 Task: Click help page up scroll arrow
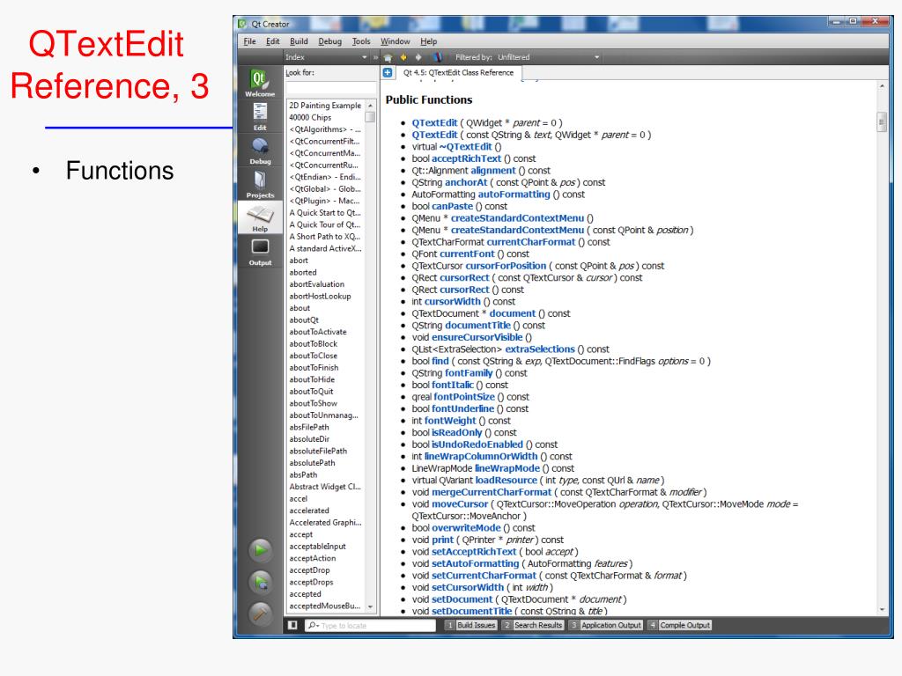(x=882, y=86)
